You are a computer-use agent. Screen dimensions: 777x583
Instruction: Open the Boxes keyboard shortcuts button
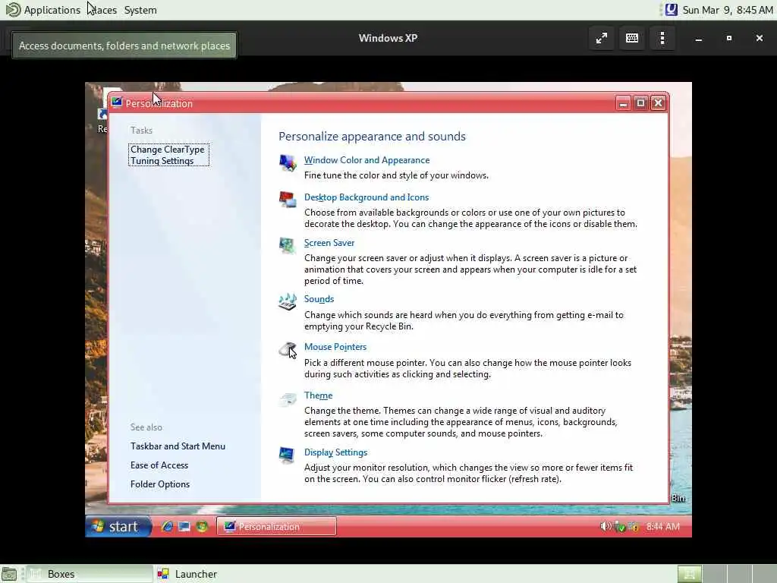[632, 38]
